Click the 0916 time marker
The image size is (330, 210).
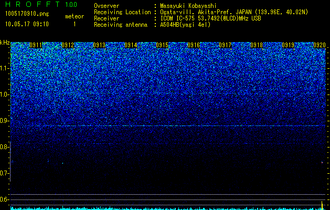tap(194, 45)
